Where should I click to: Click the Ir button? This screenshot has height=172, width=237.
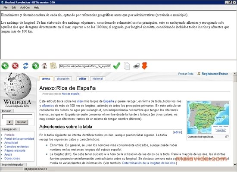click(9, 122)
